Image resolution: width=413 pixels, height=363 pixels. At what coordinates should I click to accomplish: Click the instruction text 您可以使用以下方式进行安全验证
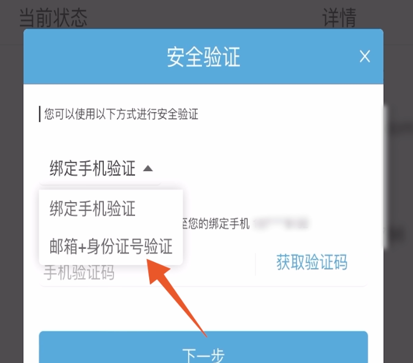coord(121,114)
